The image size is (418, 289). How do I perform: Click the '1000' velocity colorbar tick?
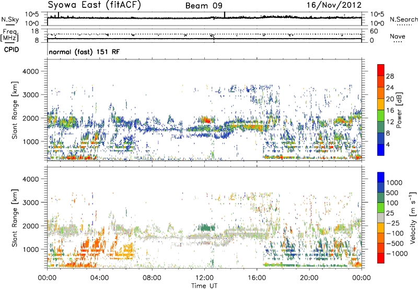click(x=394, y=183)
